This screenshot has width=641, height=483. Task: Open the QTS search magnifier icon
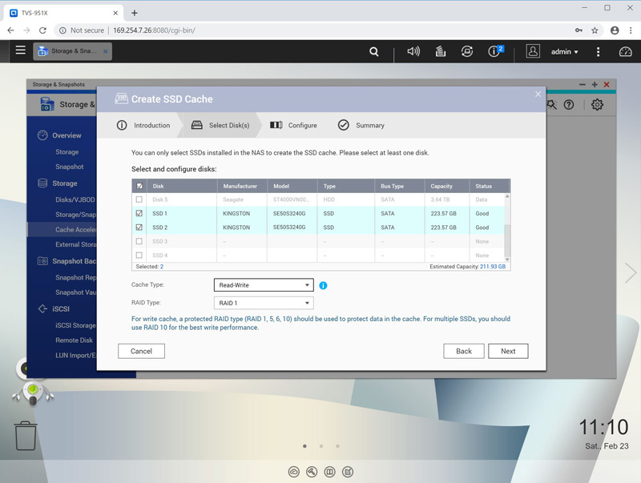[x=374, y=51]
